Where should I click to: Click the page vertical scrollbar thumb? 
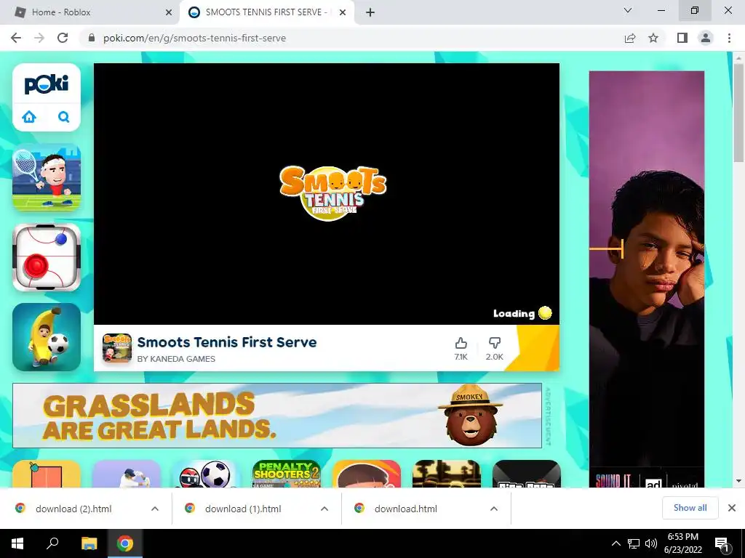point(738,113)
